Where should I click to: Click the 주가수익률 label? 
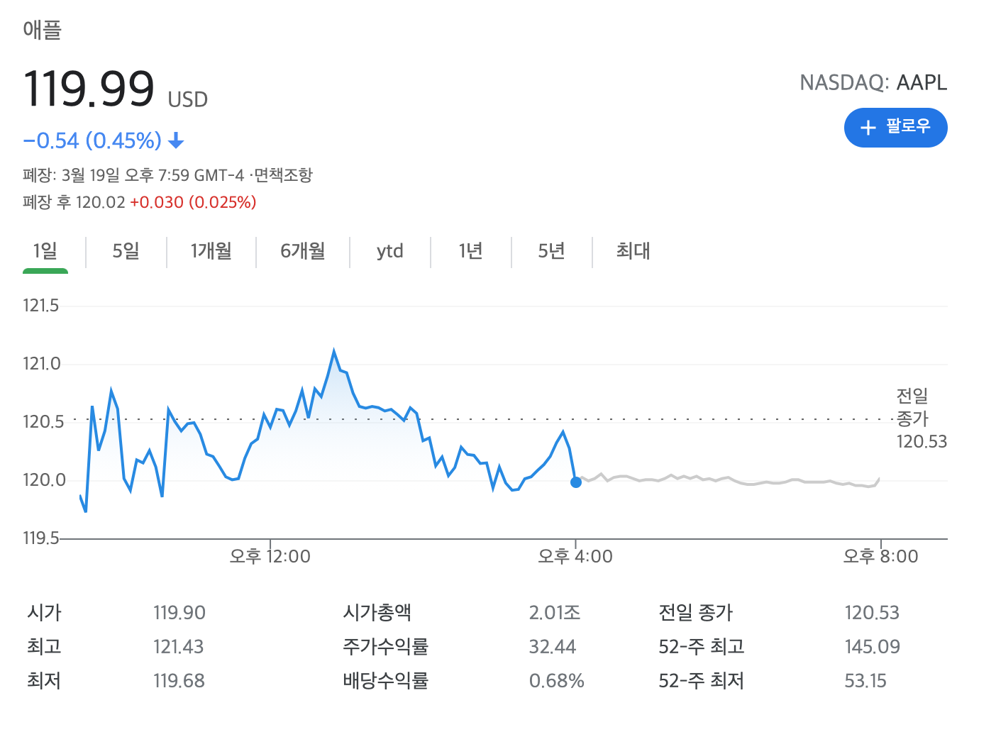pos(386,647)
